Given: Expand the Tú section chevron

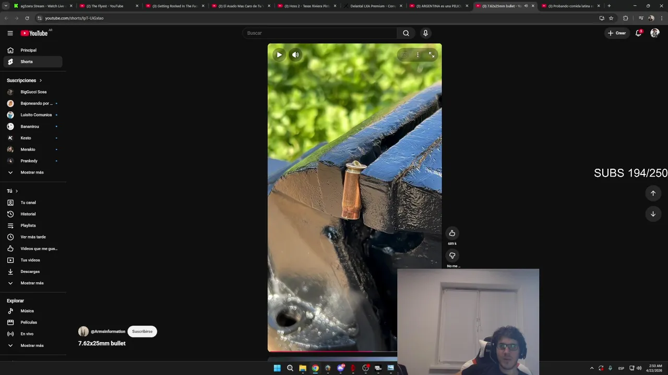Looking at the screenshot, I should pos(16,191).
